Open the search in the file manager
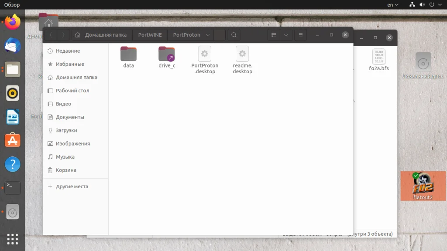 point(234,34)
